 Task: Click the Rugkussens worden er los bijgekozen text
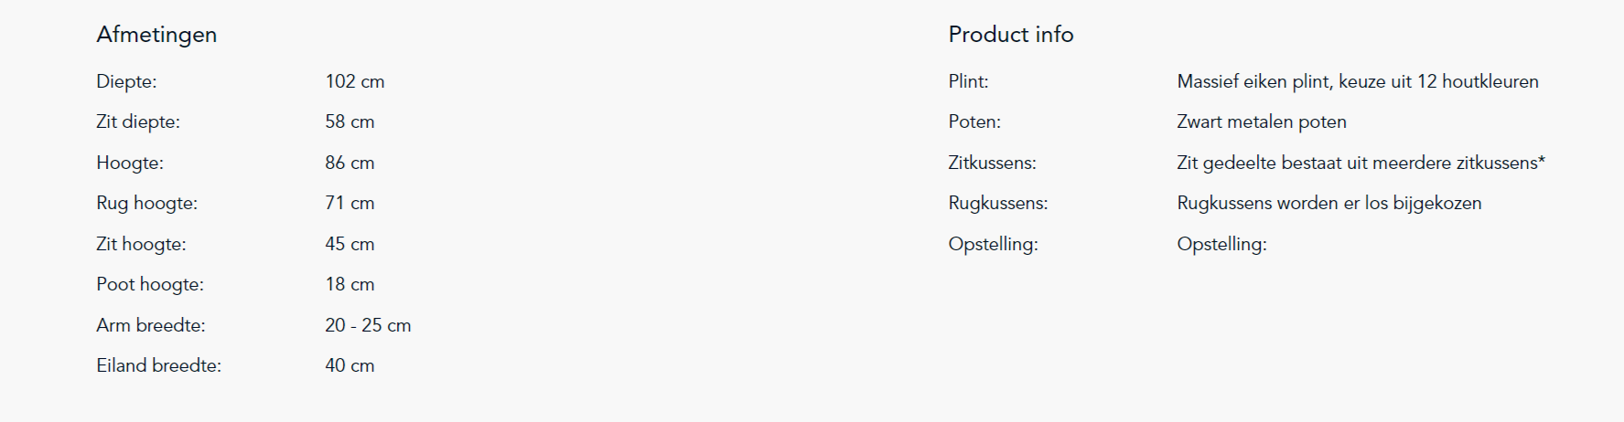pyautogui.click(x=1329, y=203)
